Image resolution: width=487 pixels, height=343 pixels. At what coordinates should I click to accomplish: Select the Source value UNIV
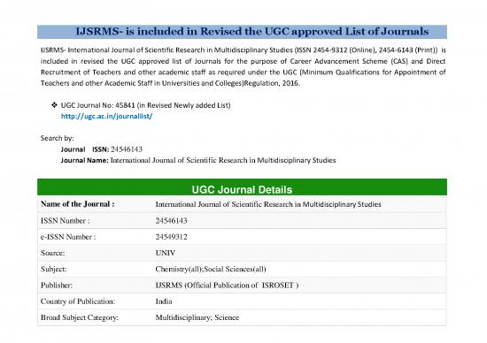[166, 253]
